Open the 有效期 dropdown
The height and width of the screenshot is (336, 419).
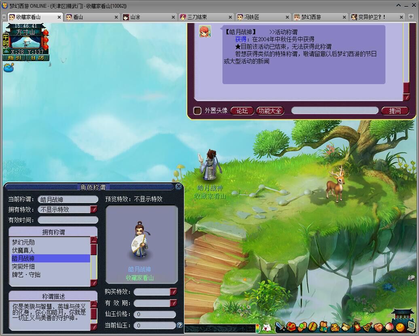coord(173,303)
